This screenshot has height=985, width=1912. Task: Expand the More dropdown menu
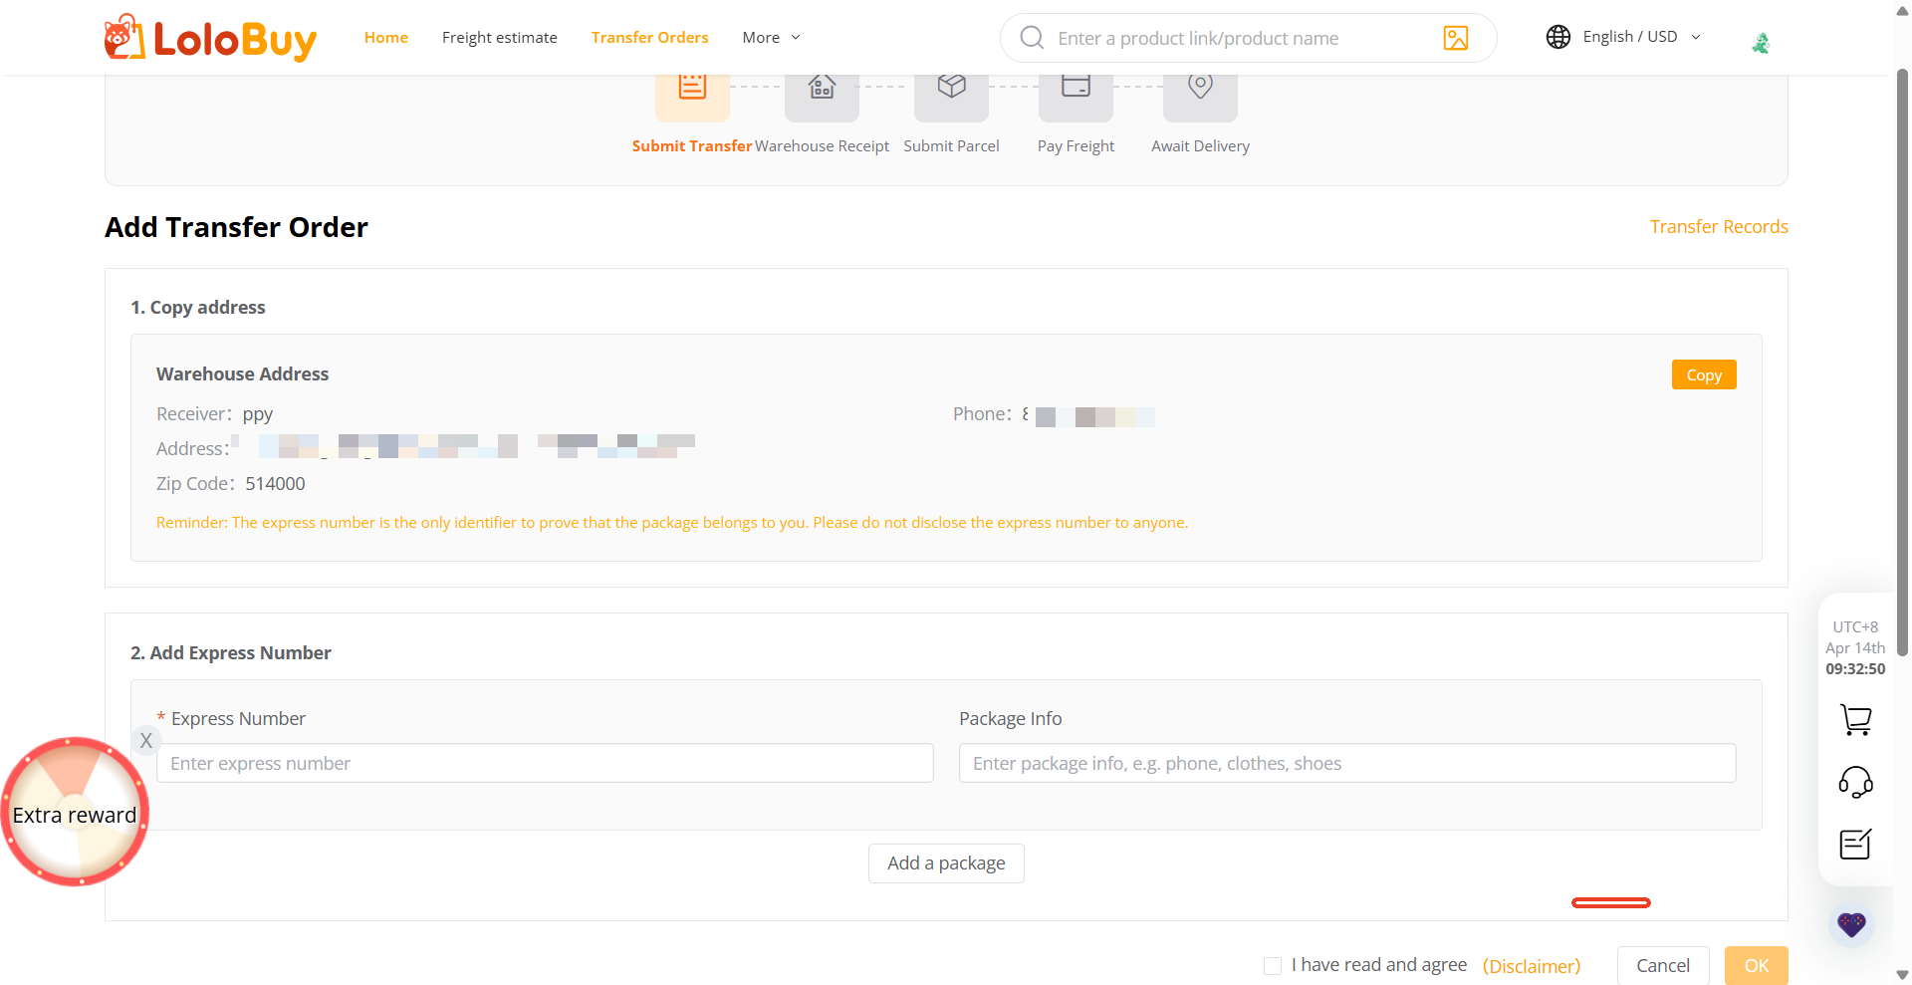click(x=771, y=38)
